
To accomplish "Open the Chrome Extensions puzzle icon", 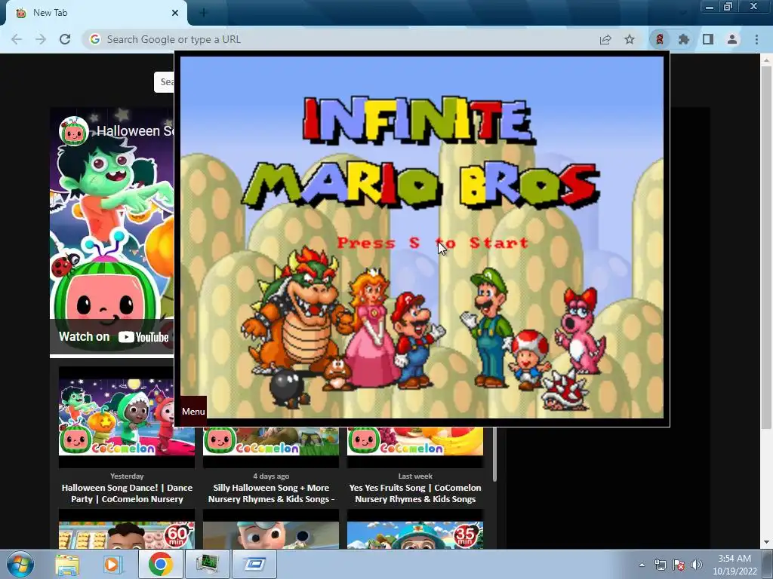I will (683, 39).
